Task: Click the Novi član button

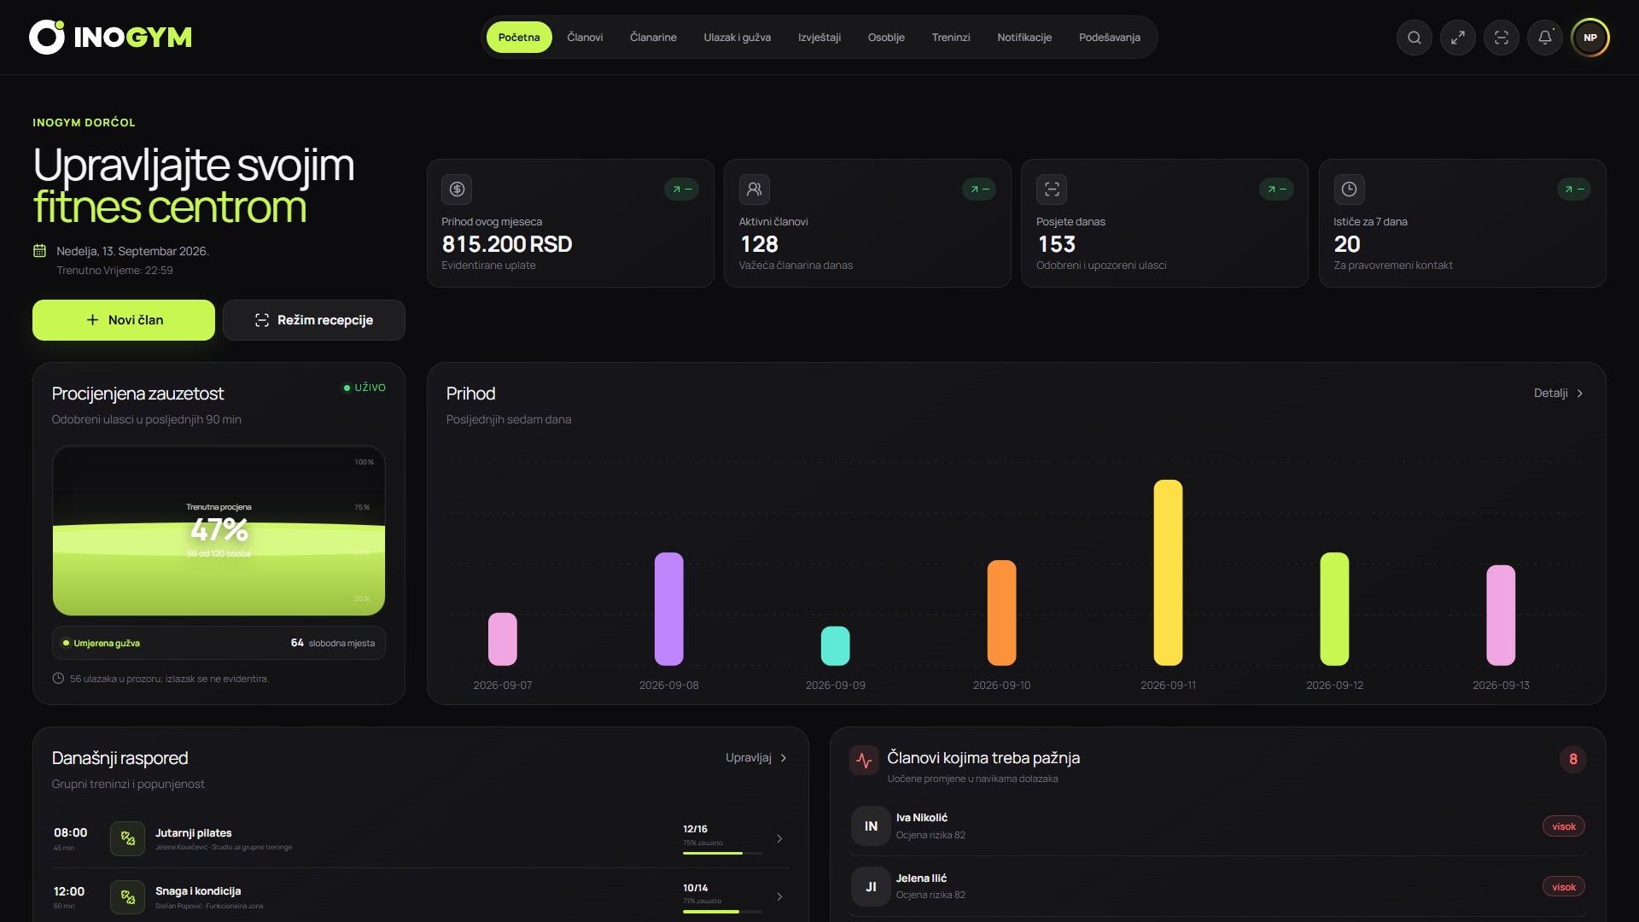Action: [124, 320]
